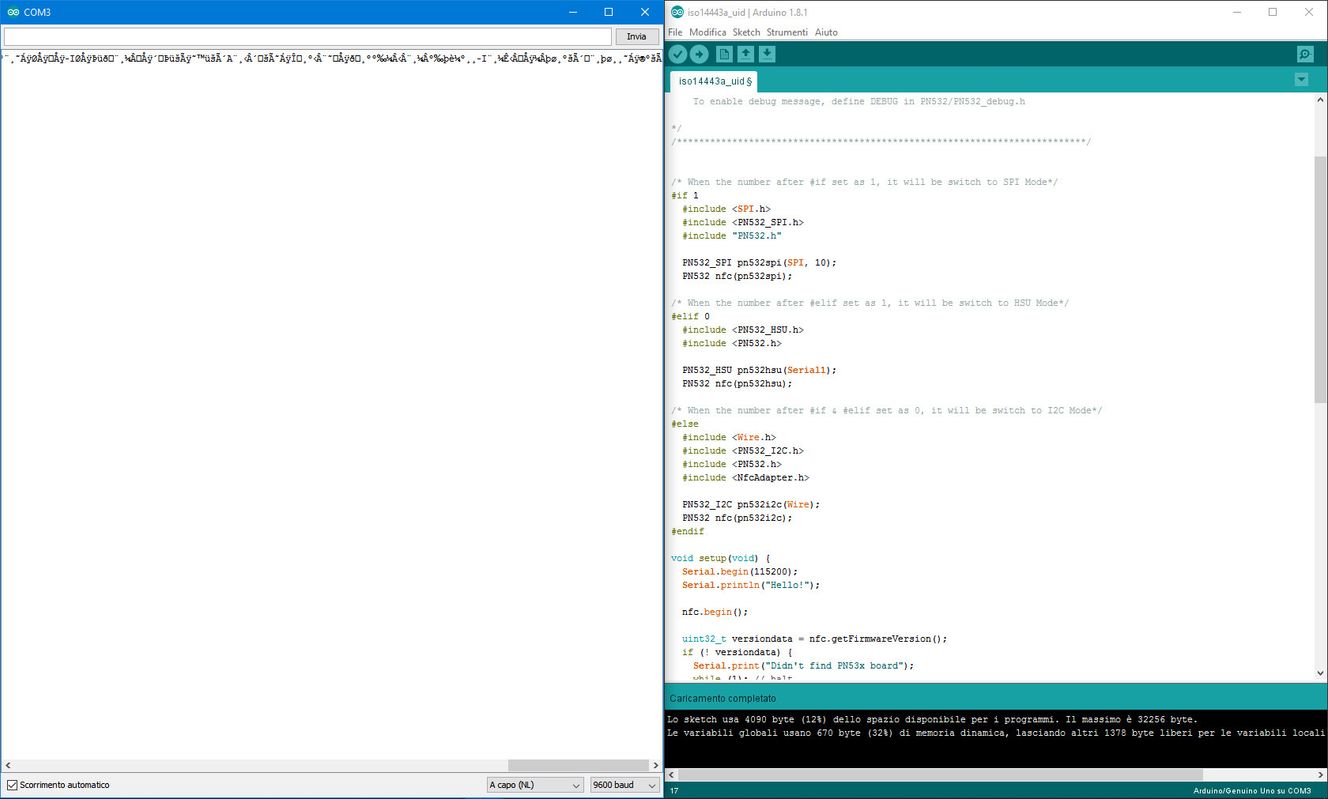Screen dimensions: 1328x799
Task: Click the Upload sketch arrow icon
Action: 700,54
